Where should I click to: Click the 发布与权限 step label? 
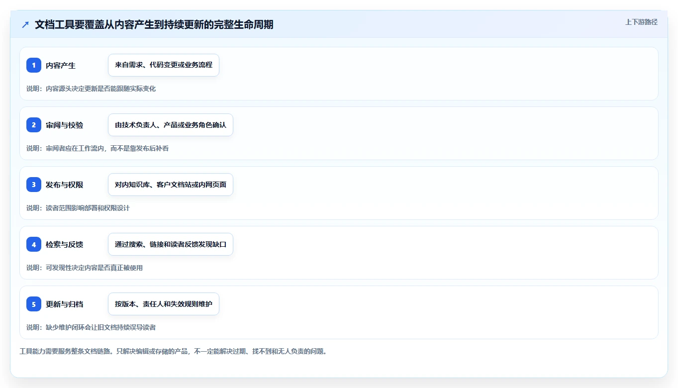point(65,185)
